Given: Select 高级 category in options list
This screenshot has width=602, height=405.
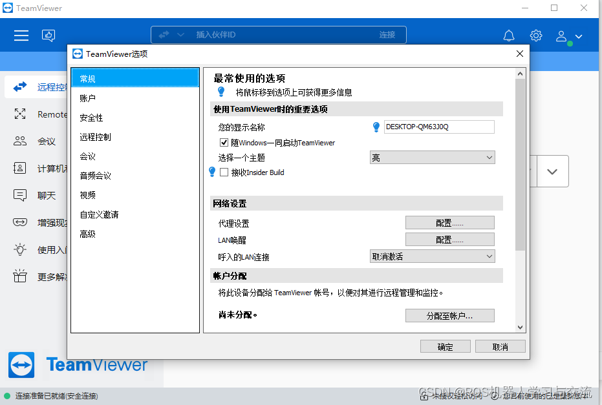Looking at the screenshot, I should pos(135,234).
